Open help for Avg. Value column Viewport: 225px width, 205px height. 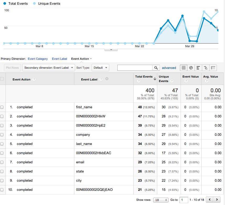click(207, 81)
